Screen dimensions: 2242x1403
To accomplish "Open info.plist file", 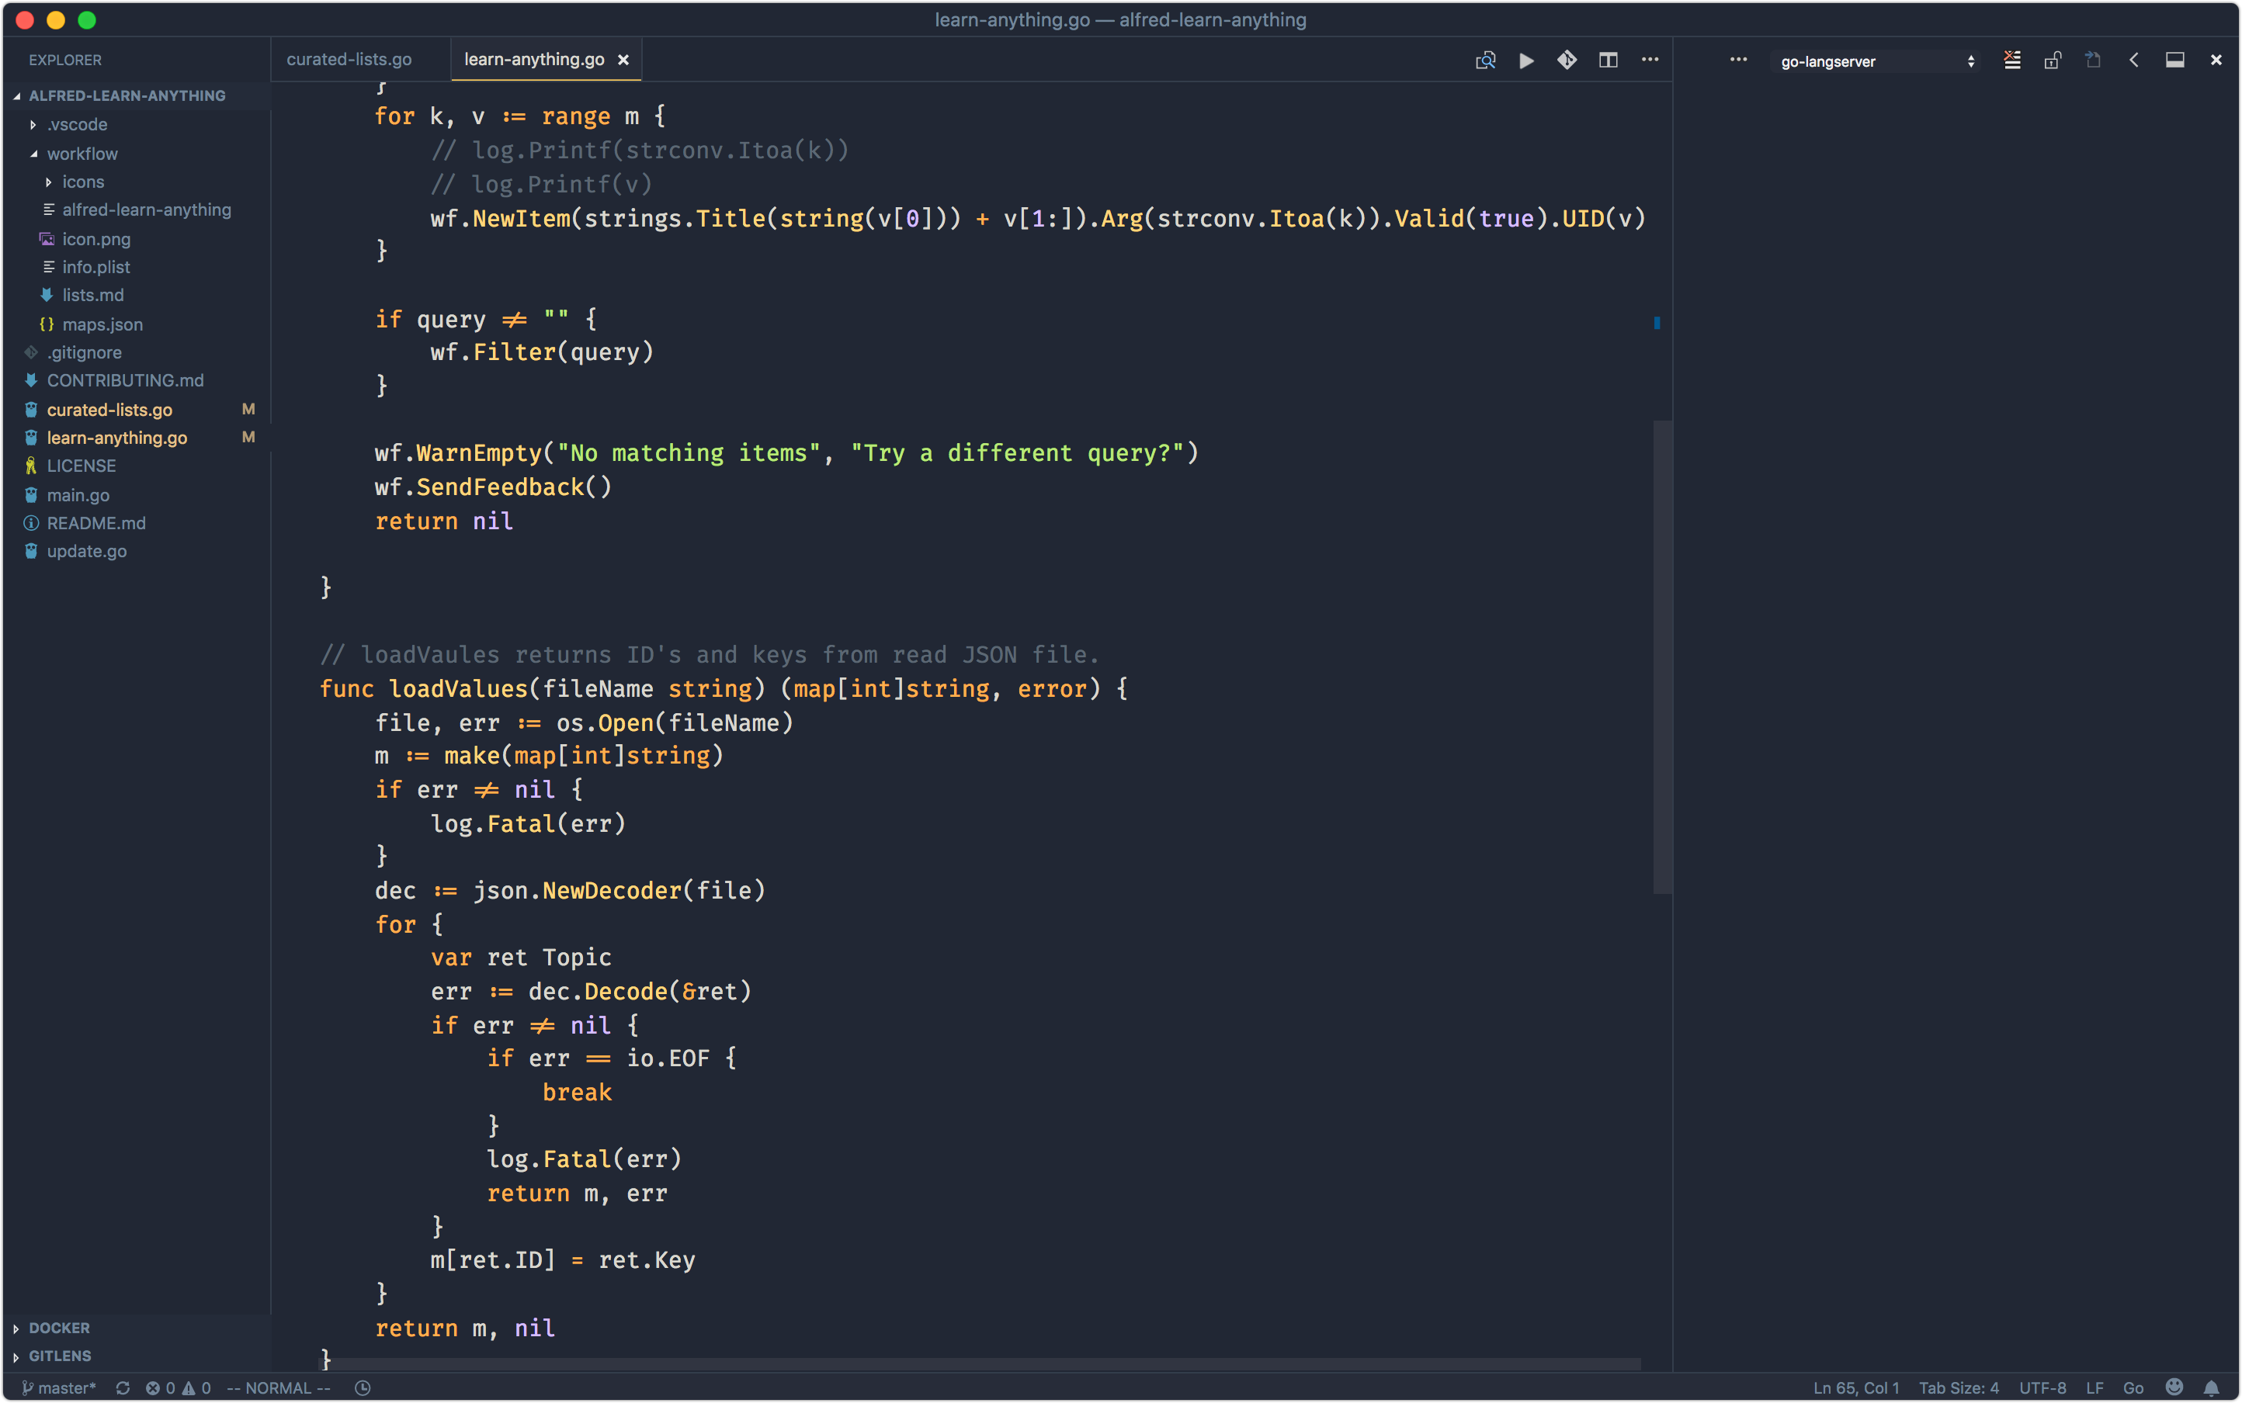I will [x=95, y=267].
